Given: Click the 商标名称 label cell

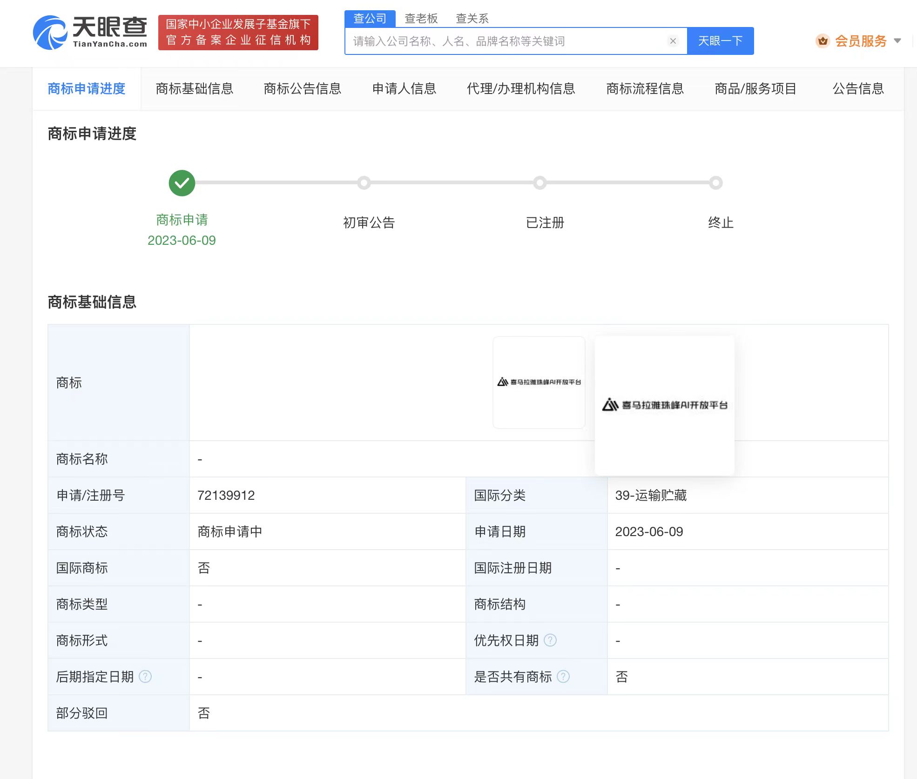Looking at the screenshot, I should (x=119, y=459).
